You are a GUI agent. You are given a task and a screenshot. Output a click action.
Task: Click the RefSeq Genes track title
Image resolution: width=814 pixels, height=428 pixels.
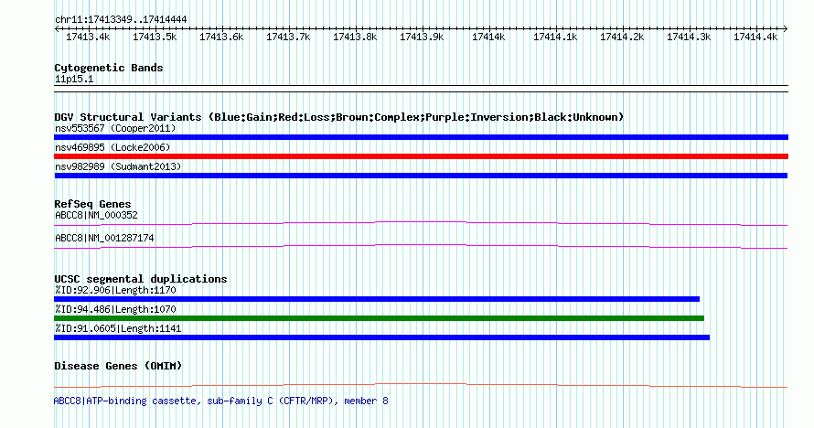click(x=92, y=205)
